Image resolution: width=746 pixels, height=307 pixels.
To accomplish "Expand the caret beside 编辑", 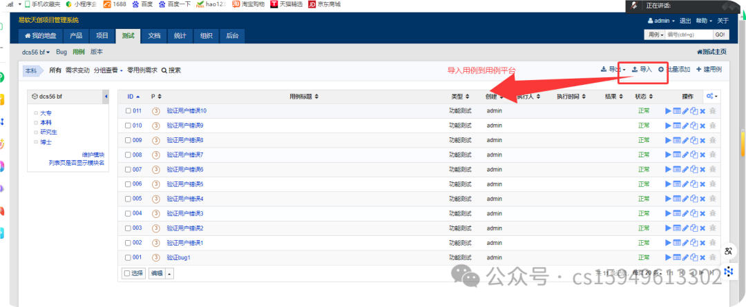I will (x=170, y=273).
